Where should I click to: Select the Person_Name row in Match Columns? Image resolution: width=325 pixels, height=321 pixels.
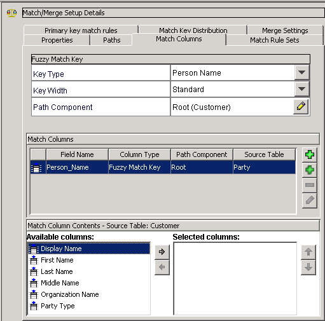point(163,167)
